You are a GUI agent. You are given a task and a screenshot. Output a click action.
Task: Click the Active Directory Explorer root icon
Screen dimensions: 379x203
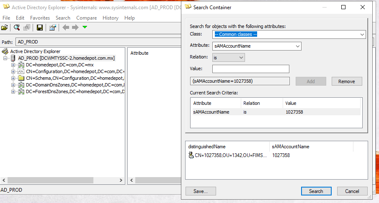point(5,51)
